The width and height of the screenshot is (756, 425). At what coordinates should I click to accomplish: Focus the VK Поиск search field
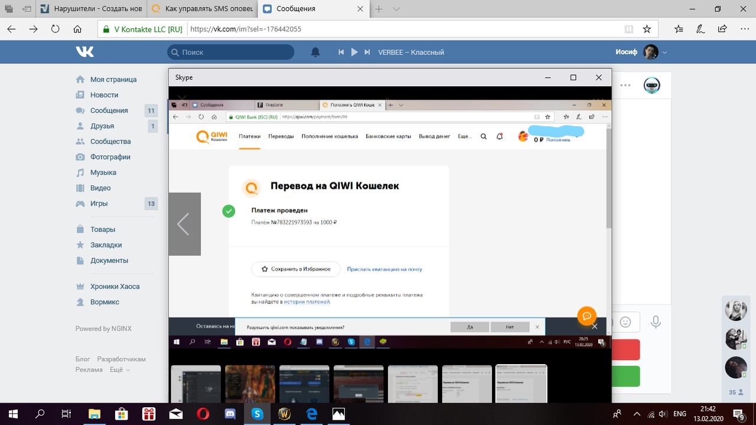pos(230,52)
